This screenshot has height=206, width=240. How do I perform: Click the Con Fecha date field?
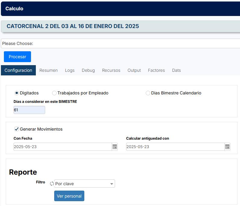point(62,147)
